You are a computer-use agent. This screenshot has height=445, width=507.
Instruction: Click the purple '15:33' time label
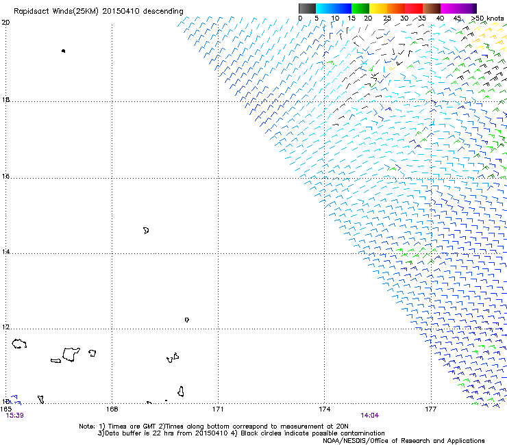(14, 416)
